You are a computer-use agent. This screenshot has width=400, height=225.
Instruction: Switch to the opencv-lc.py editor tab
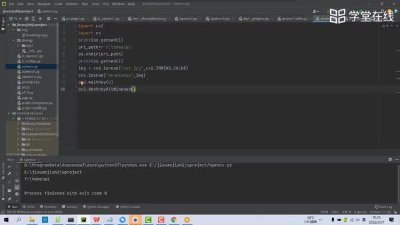tap(218, 19)
